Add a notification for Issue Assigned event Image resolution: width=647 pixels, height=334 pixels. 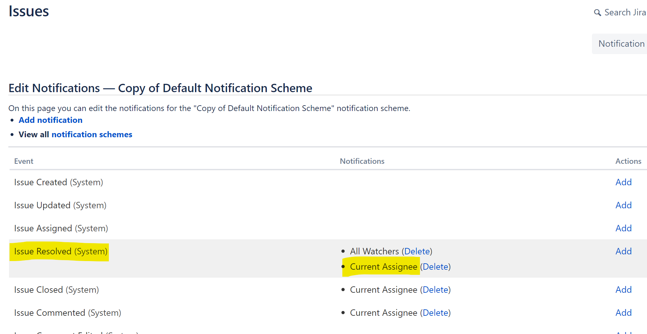(623, 228)
